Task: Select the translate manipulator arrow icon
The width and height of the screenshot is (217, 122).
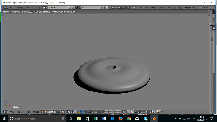Action: [82, 112]
